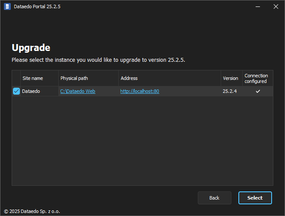Click the Version column header
The height and width of the screenshot is (216, 285).
(232, 78)
